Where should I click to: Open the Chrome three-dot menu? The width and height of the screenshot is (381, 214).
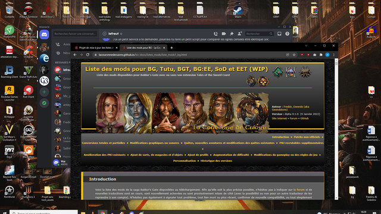pyautogui.click(x=333, y=55)
